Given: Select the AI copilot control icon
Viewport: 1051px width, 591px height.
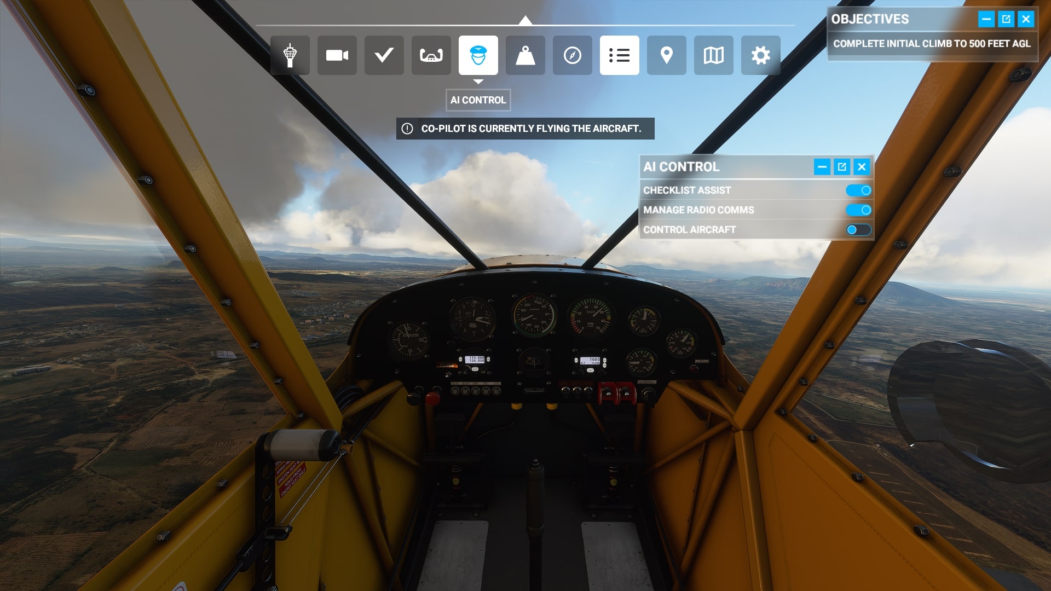Looking at the screenshot, I should [478, 55].
